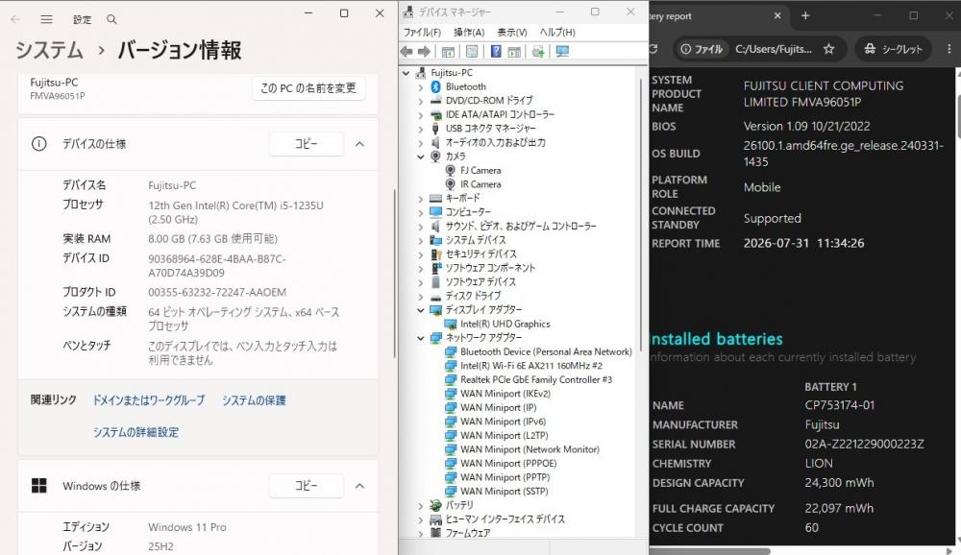Viewport: 961px width, 555px height.
Task: Collapse ディスプレイ アダプター category
Action: pos(421,310)
